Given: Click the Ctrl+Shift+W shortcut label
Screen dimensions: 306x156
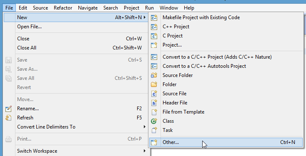Looking at the screenshot, I should pos(127,48).
